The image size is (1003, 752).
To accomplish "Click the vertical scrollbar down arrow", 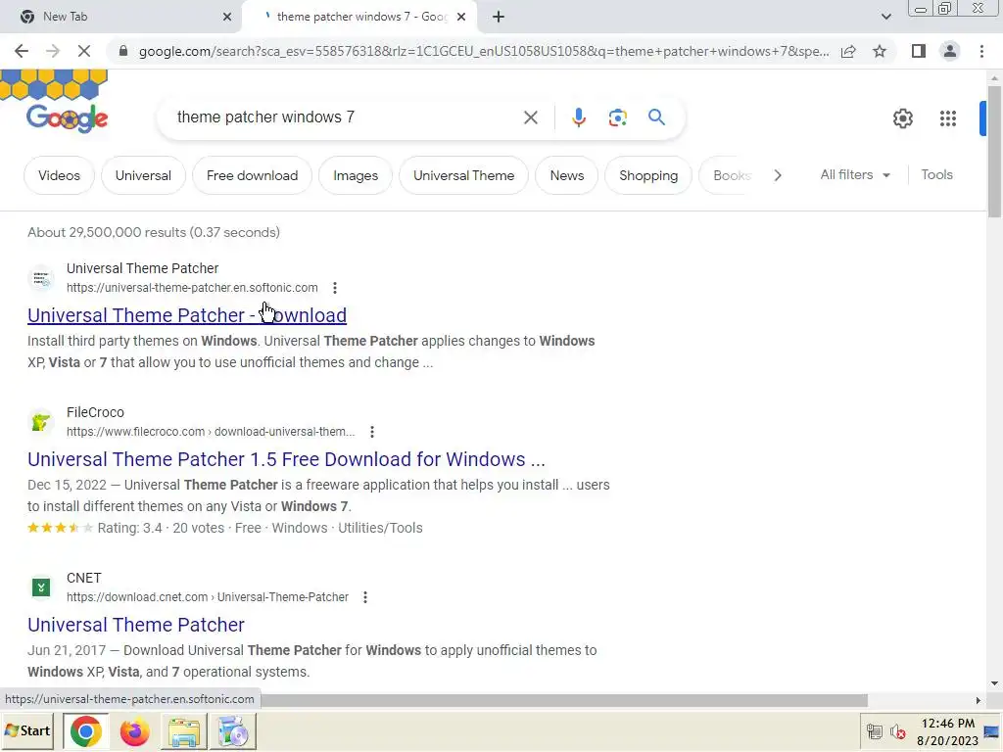I will [994, 682].
